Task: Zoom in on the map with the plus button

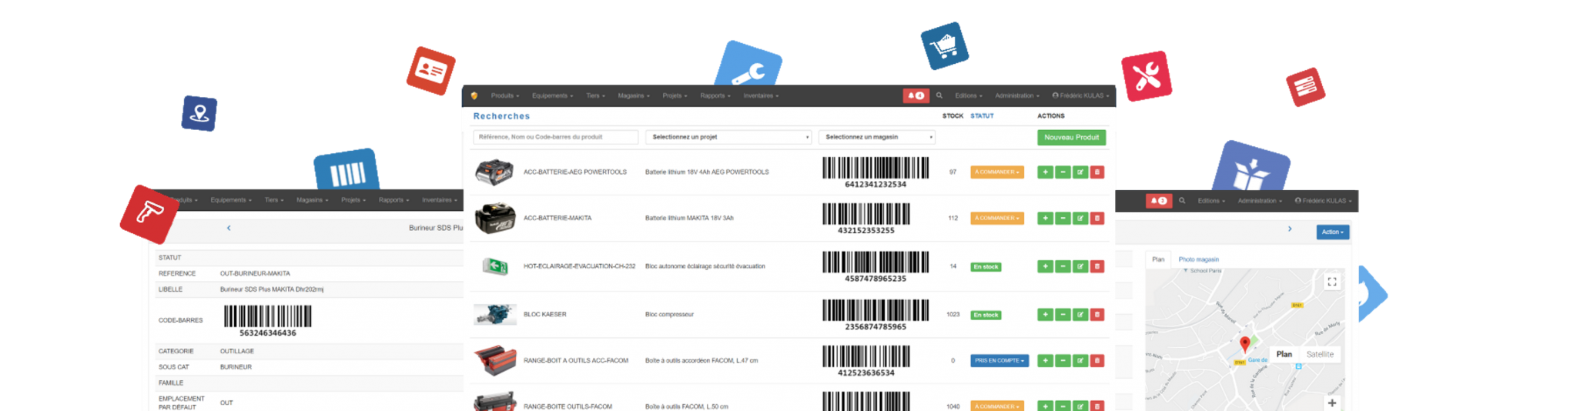Action: pyautogui.click(x=1332, y=403)
